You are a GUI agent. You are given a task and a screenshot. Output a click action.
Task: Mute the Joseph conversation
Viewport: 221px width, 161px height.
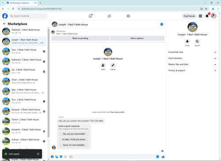(187, 41)
